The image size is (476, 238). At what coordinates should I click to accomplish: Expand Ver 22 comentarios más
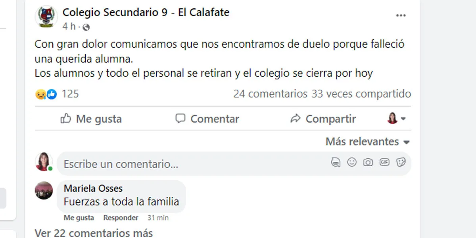[x=94, y=233]
